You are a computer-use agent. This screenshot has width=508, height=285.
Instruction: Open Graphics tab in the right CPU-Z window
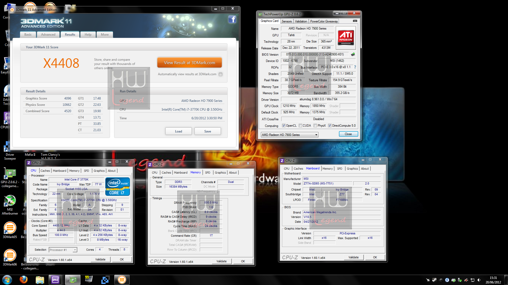[352, 169]
